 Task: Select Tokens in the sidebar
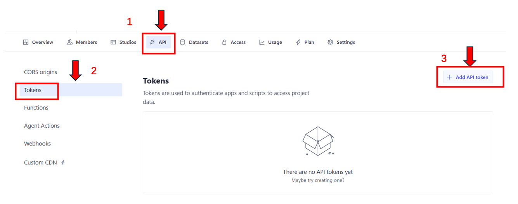click(71, 90)
